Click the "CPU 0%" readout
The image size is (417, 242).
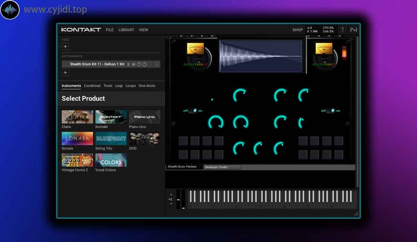pyautogui.click(x=328, y=28)
